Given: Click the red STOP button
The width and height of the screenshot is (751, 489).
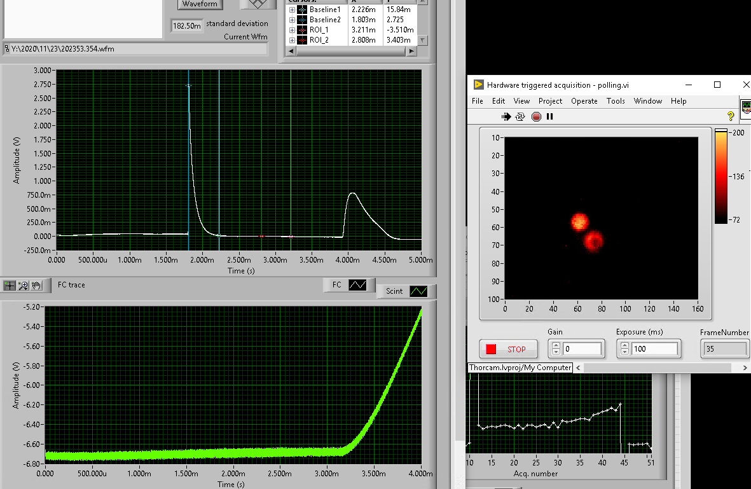Looking at the screenshot, I should [x=508, y=349].
